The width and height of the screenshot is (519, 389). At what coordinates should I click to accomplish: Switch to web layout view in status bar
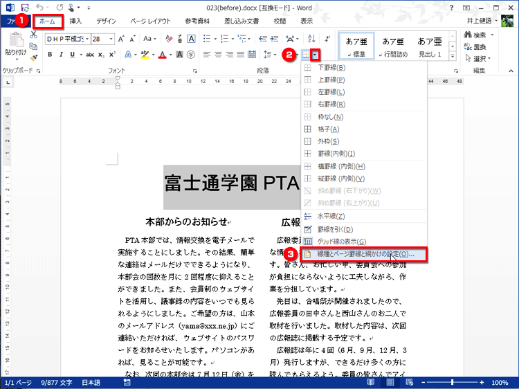click(x=410, y=382)
